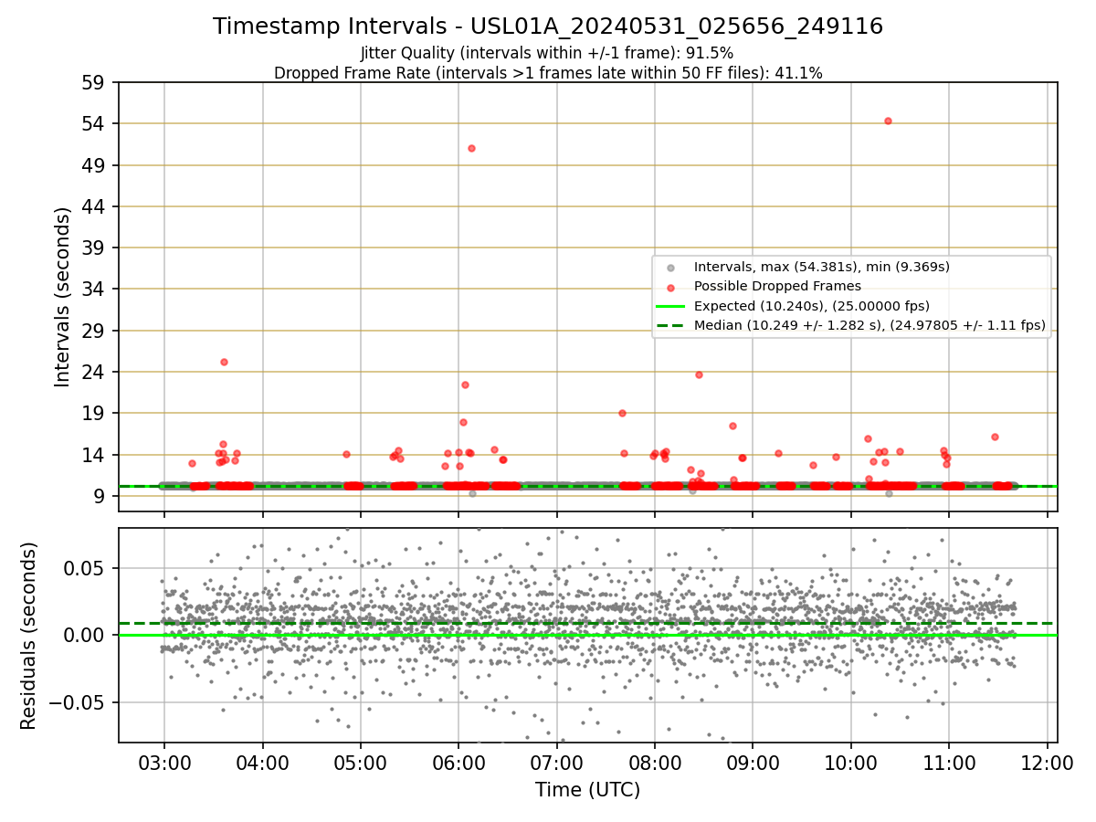Click the red outlier point near 54 seconds
1096x822 pixels.
coord(888,121)
